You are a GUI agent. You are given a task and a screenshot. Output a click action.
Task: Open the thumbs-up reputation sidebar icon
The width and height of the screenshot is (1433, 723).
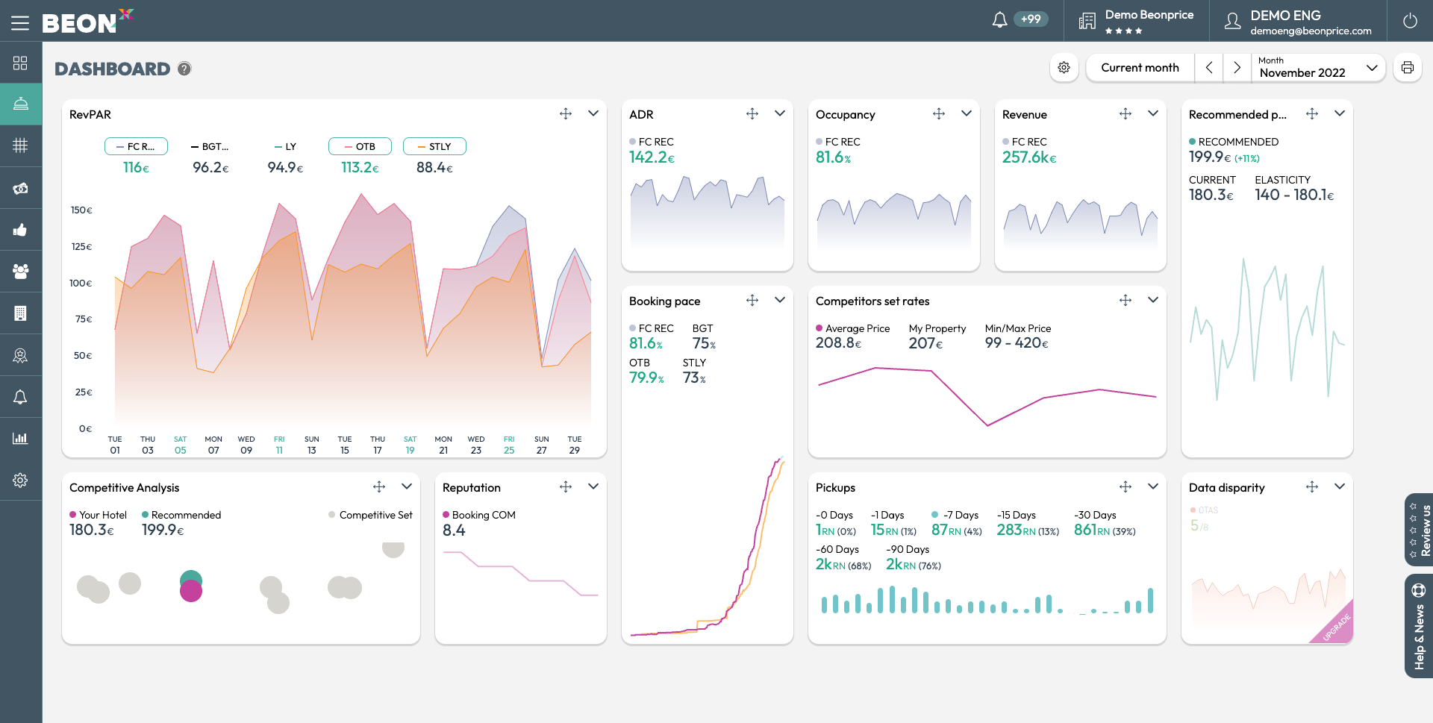[x=20, y=230]
